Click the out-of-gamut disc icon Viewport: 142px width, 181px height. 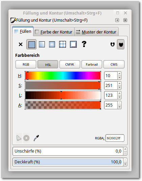point(26,138)
